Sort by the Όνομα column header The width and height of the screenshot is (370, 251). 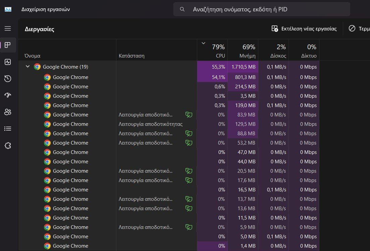pos(67,50)
